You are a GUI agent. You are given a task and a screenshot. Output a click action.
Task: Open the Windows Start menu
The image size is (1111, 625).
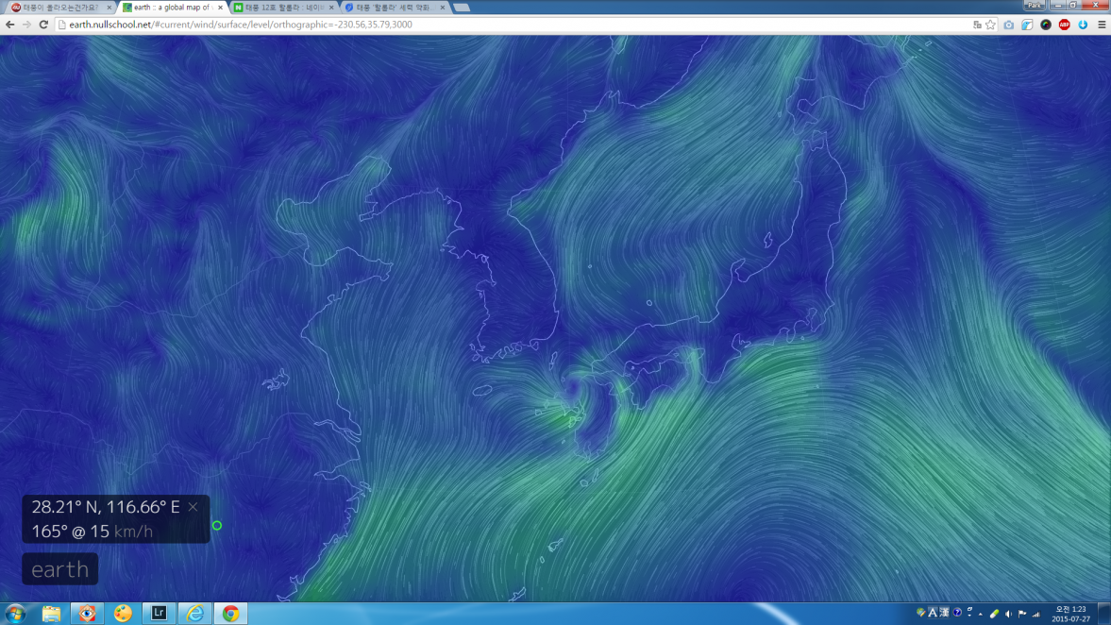coord(15,614)
